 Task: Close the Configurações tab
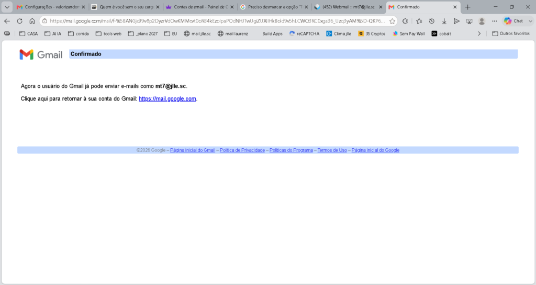point(83,7)
